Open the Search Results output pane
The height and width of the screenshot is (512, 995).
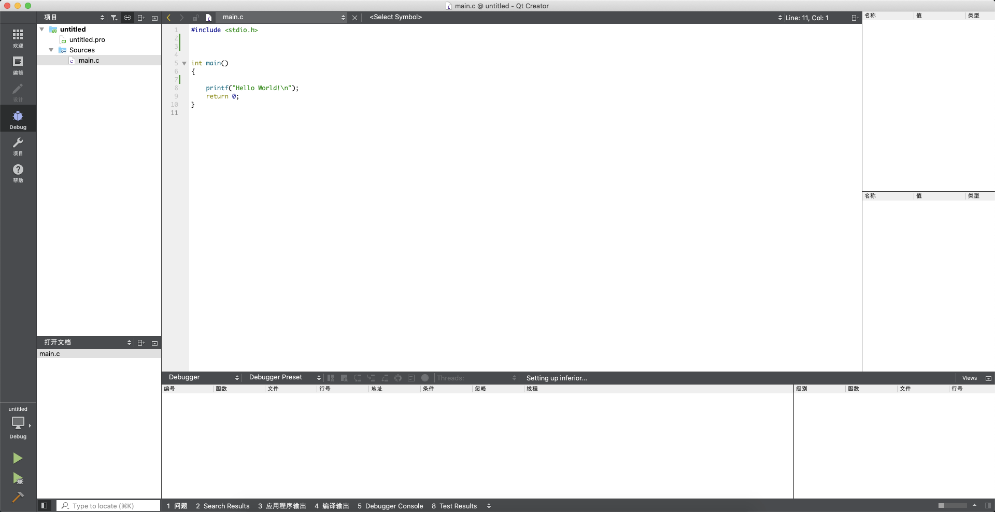[223, 506]
